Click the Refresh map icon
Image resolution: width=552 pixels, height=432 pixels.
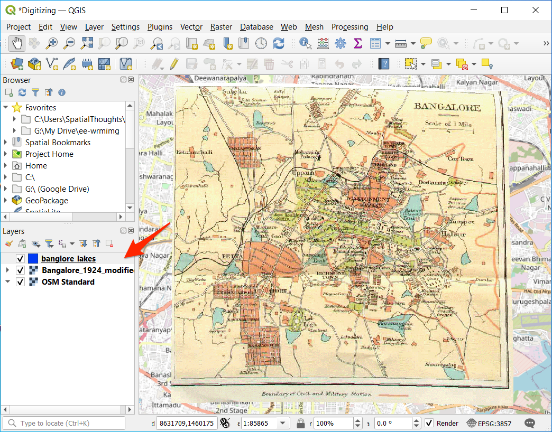(279, 43)
